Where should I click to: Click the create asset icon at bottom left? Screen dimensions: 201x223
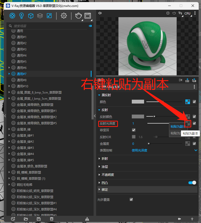[13, 219]
